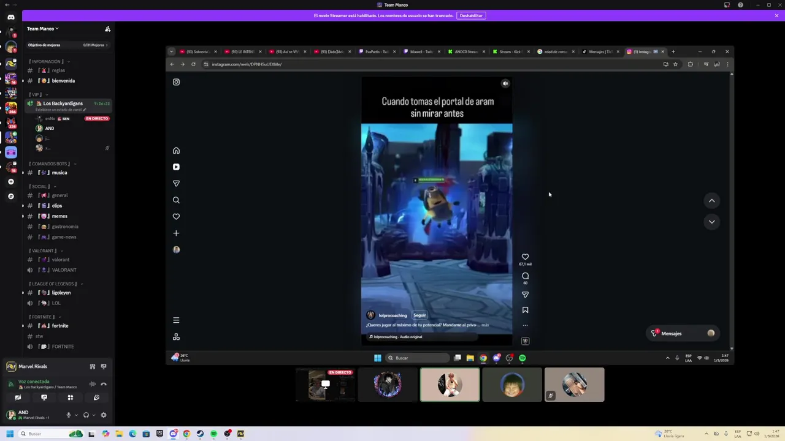The image size is (785, 441).
Task: Open noise suppression waveform icon
Action: coord(93,384)
